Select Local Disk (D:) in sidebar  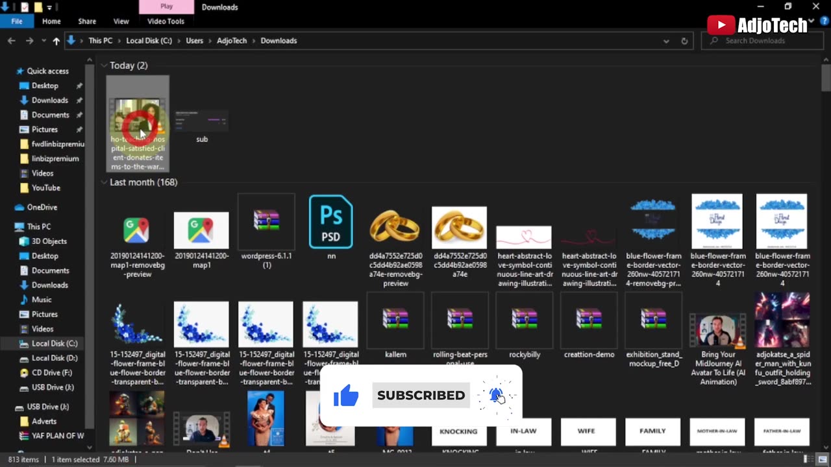[x=55, y=358]
